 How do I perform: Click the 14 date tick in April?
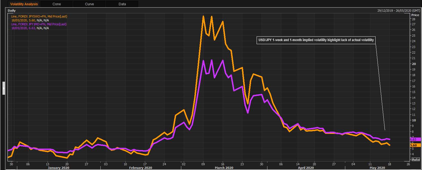(298, 164)
